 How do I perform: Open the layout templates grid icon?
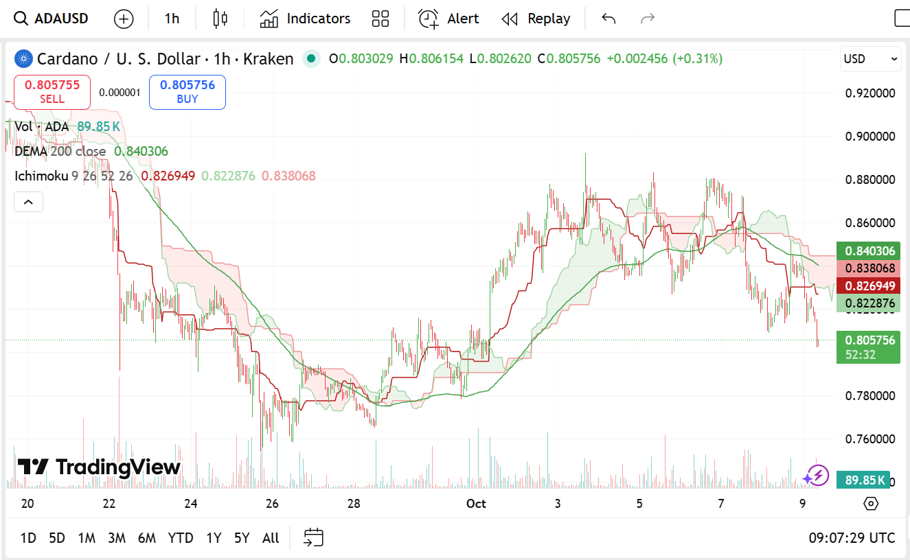coord(380,19)
